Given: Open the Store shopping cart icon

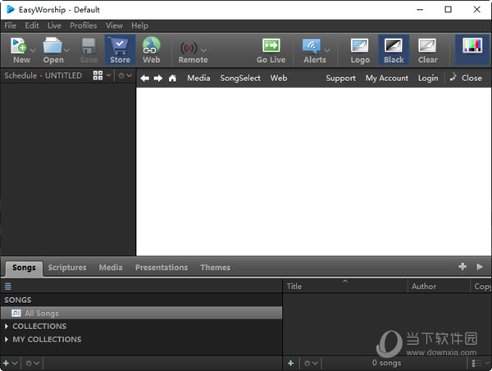Looking at the screenshot, I should pos(120,46).
